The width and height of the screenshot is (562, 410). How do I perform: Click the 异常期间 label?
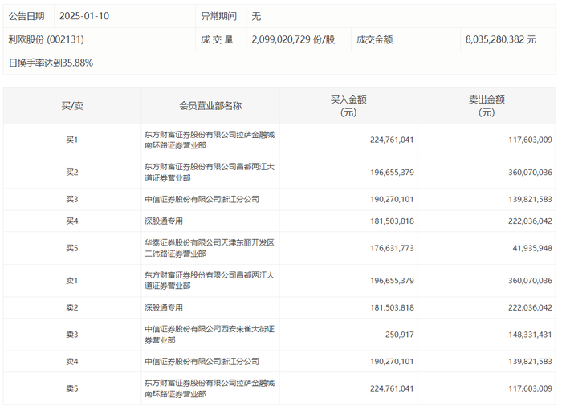click(x=218, y=16)
